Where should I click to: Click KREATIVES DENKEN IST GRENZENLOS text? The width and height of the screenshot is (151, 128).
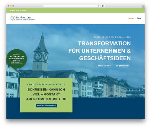pyautogui.click(x=46, y=84)
